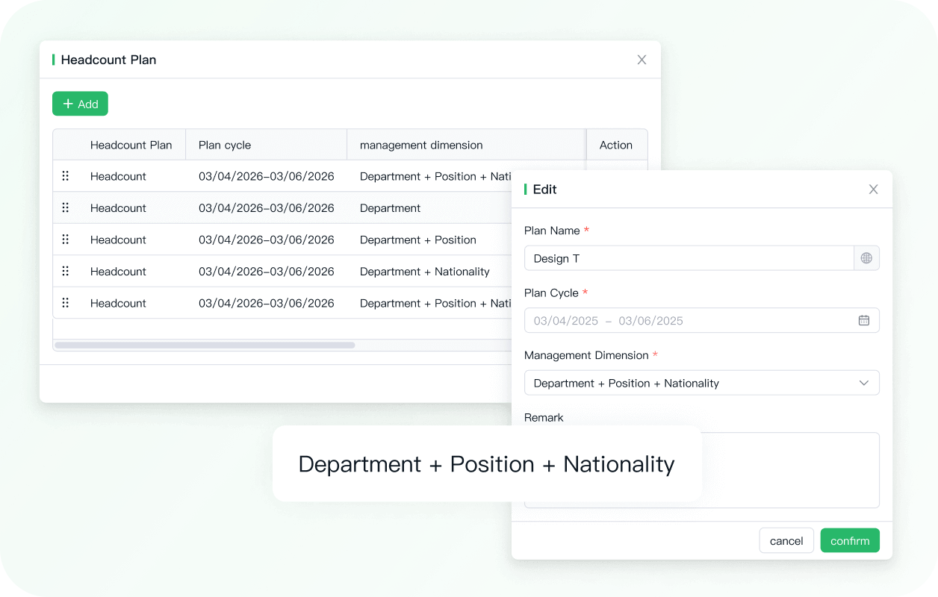
Task: Click the Plan Name text field
Action: [x=689, y=258]
